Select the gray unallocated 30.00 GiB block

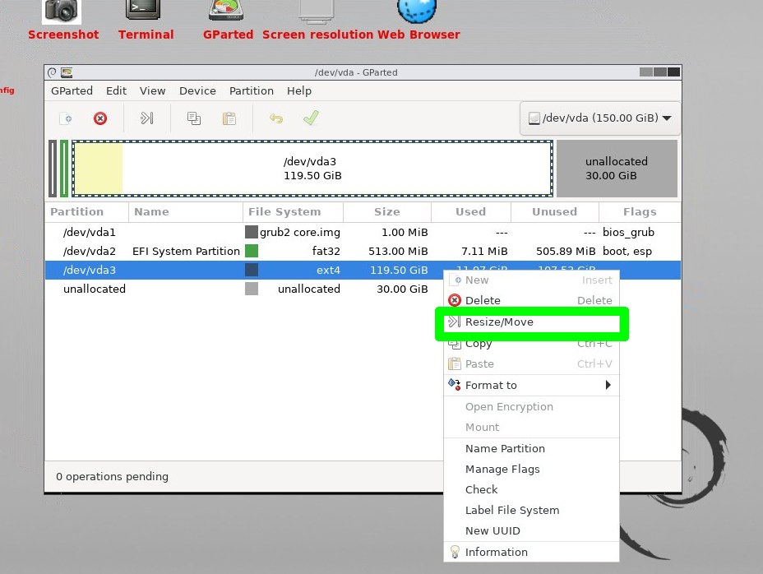[x=617, y=169]
